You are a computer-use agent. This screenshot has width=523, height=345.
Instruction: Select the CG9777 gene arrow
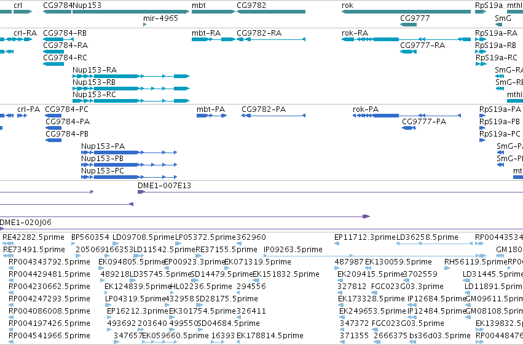(408, 25)
